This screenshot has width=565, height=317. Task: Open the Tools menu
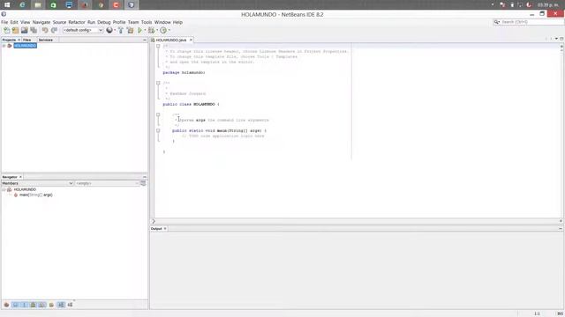tap(147, 22)
